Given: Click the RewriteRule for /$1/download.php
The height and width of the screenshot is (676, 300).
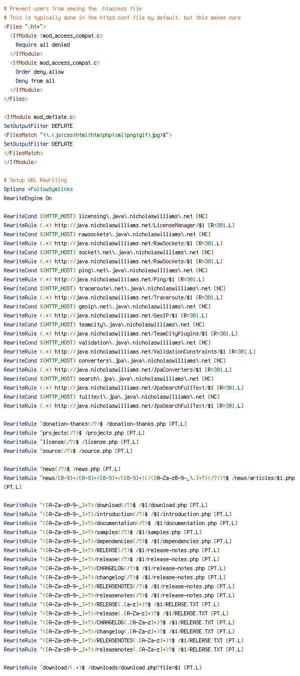Looking at the screenshot, I should pos(105,505).
